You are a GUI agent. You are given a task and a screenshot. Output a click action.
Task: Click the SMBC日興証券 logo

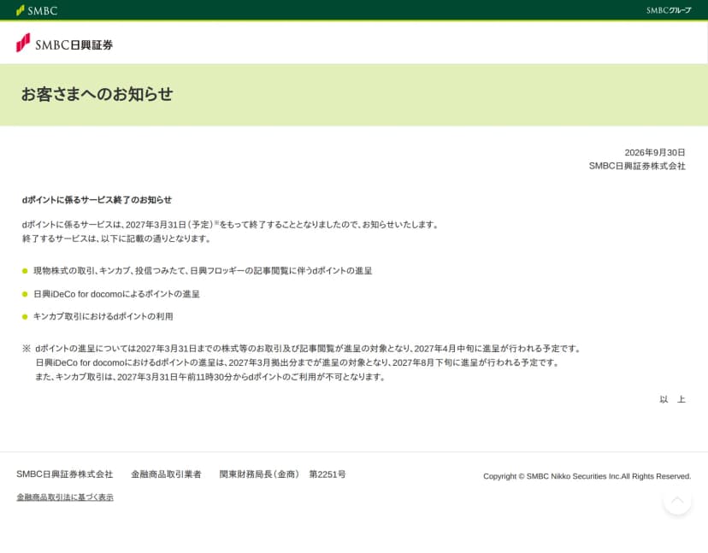(x=64, y=44)
